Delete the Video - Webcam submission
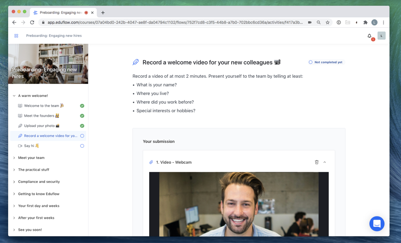This screenshot has width=401, height=243. (x=317, y=162)
